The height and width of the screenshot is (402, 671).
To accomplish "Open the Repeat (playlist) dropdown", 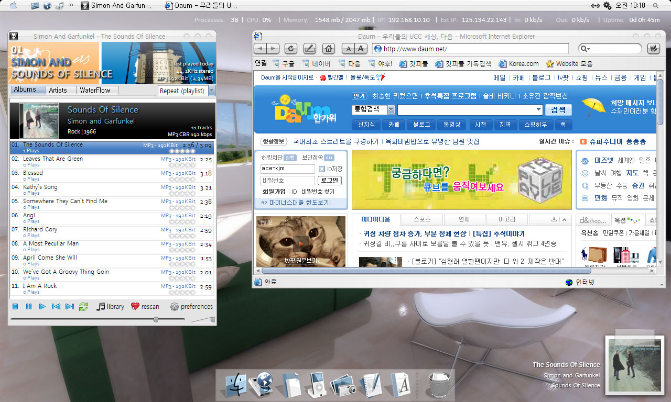I will click(x=187, y=91).
